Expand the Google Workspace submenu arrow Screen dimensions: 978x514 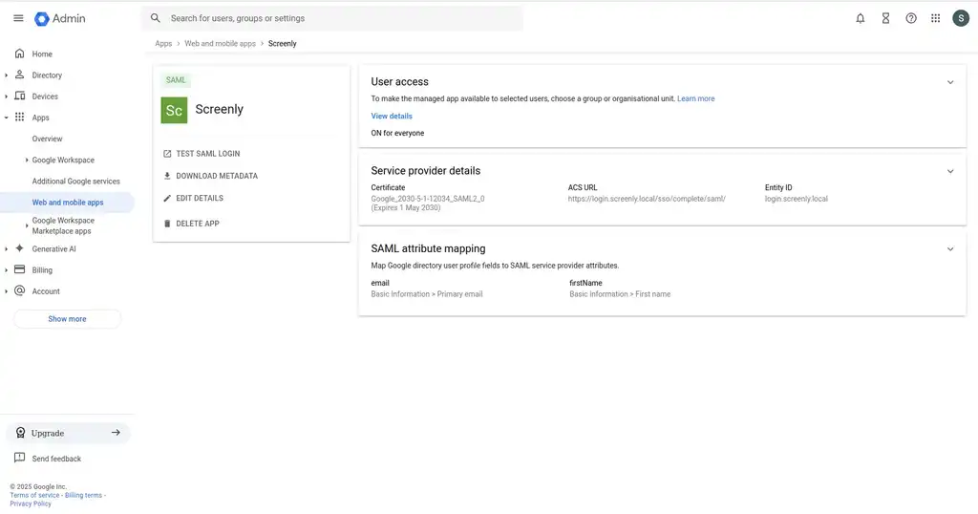(x=26, y=161)
